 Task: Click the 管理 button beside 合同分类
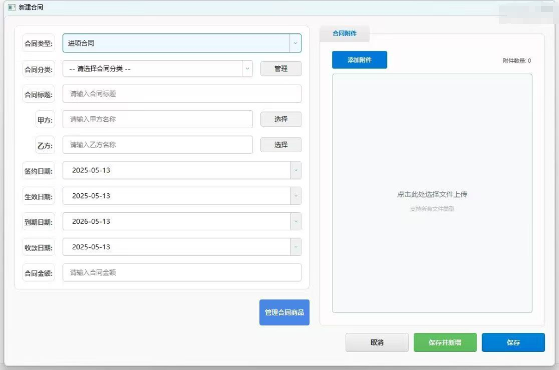coord(281,69)
